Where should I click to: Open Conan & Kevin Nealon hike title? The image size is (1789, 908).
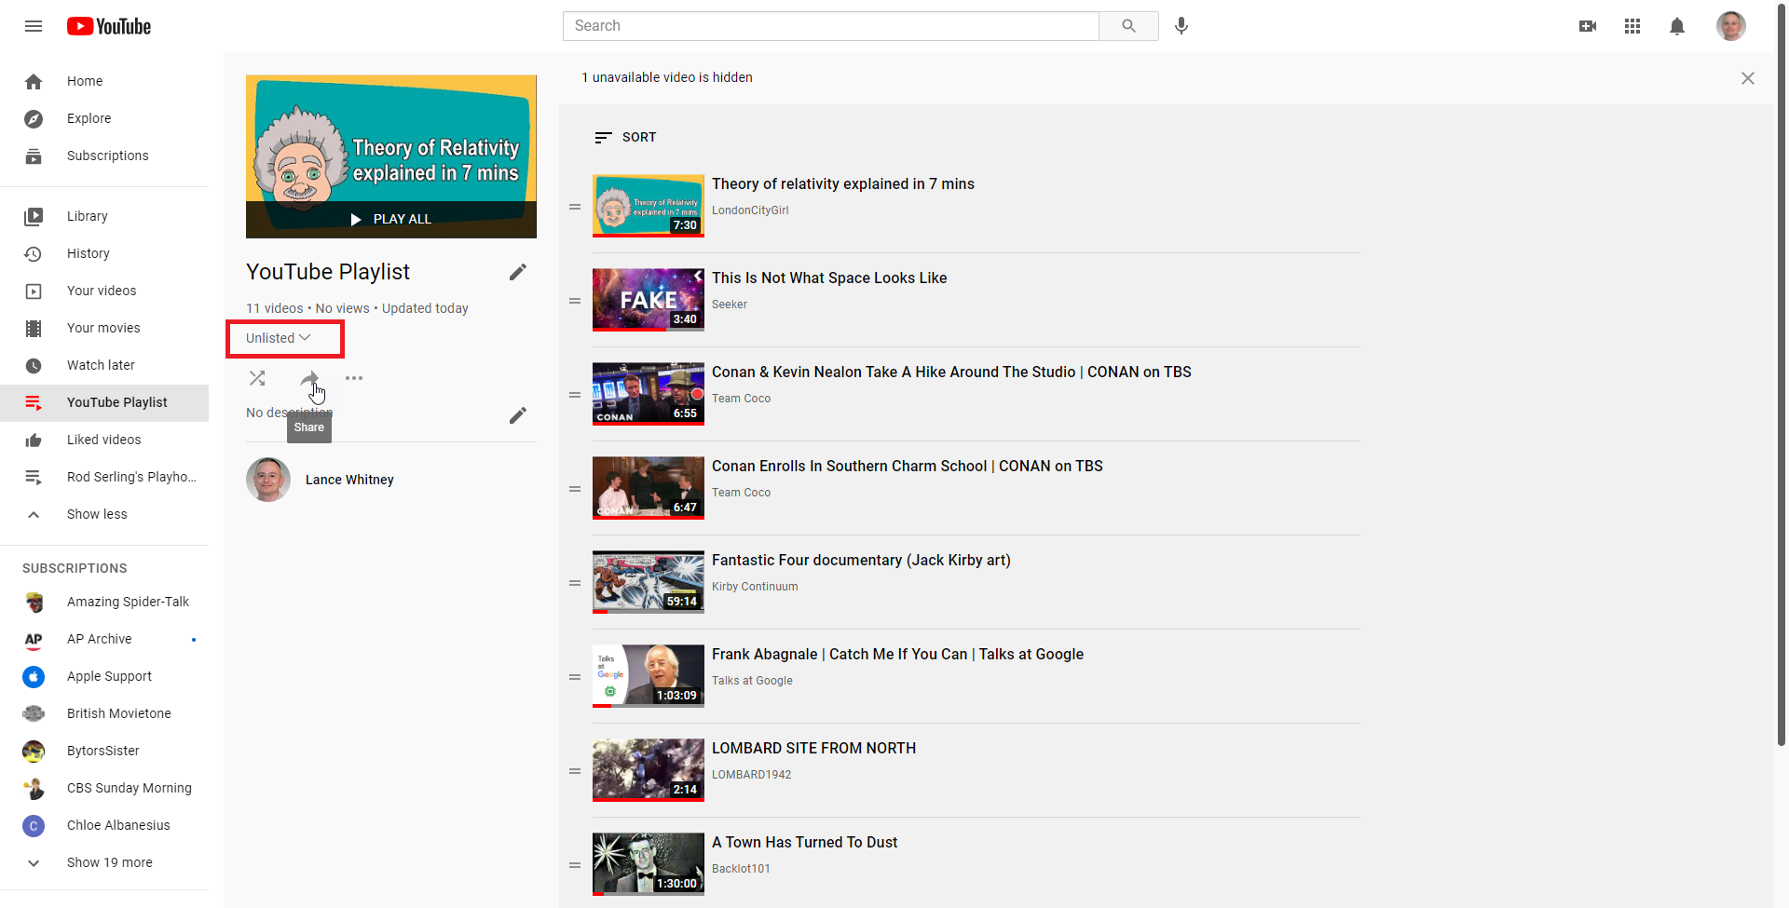(951, 372)
